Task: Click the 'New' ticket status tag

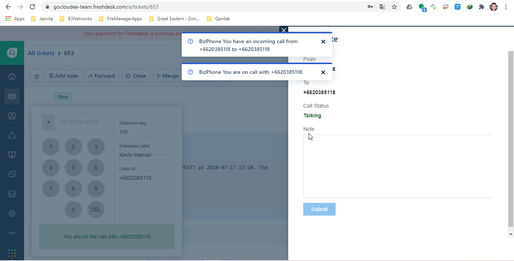Action: (x=63, y=97)
